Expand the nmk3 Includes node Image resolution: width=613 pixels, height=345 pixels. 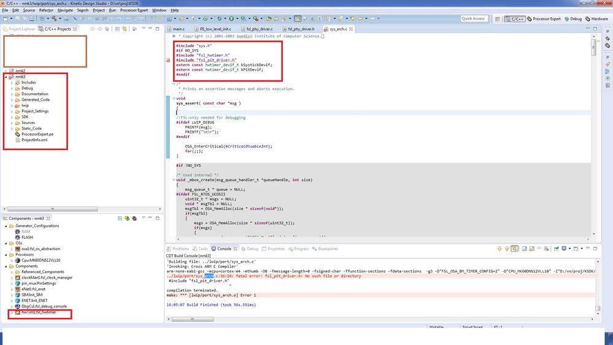[x=12, y=82]
